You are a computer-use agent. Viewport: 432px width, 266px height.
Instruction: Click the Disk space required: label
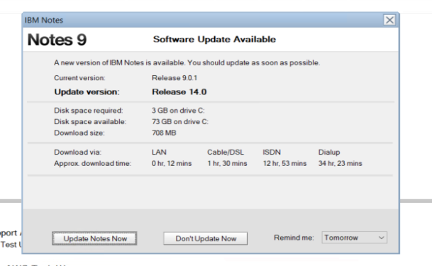coord(89,111)
